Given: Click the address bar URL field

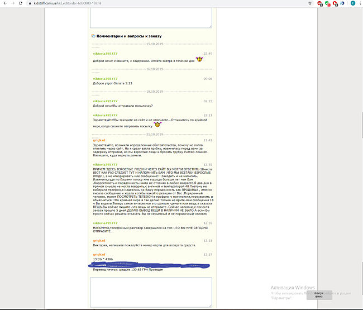Looking at the screenshot, I should [168, 3].
